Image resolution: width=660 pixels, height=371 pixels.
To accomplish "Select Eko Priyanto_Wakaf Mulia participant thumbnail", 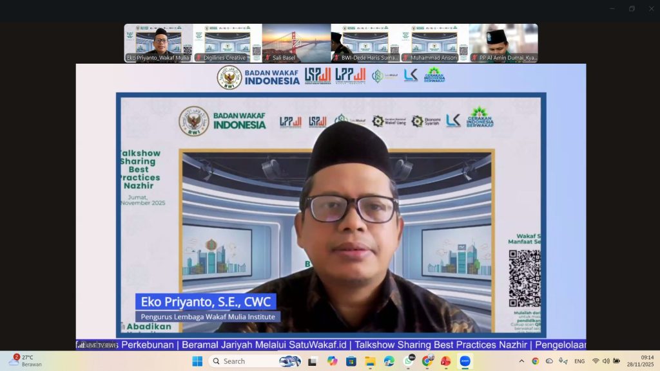I will (159, 43).
